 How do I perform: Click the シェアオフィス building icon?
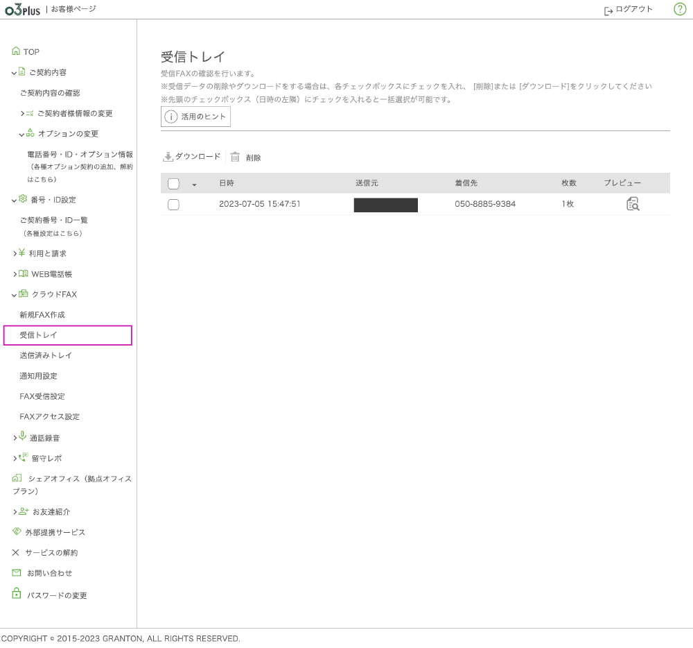coord(17,478)
